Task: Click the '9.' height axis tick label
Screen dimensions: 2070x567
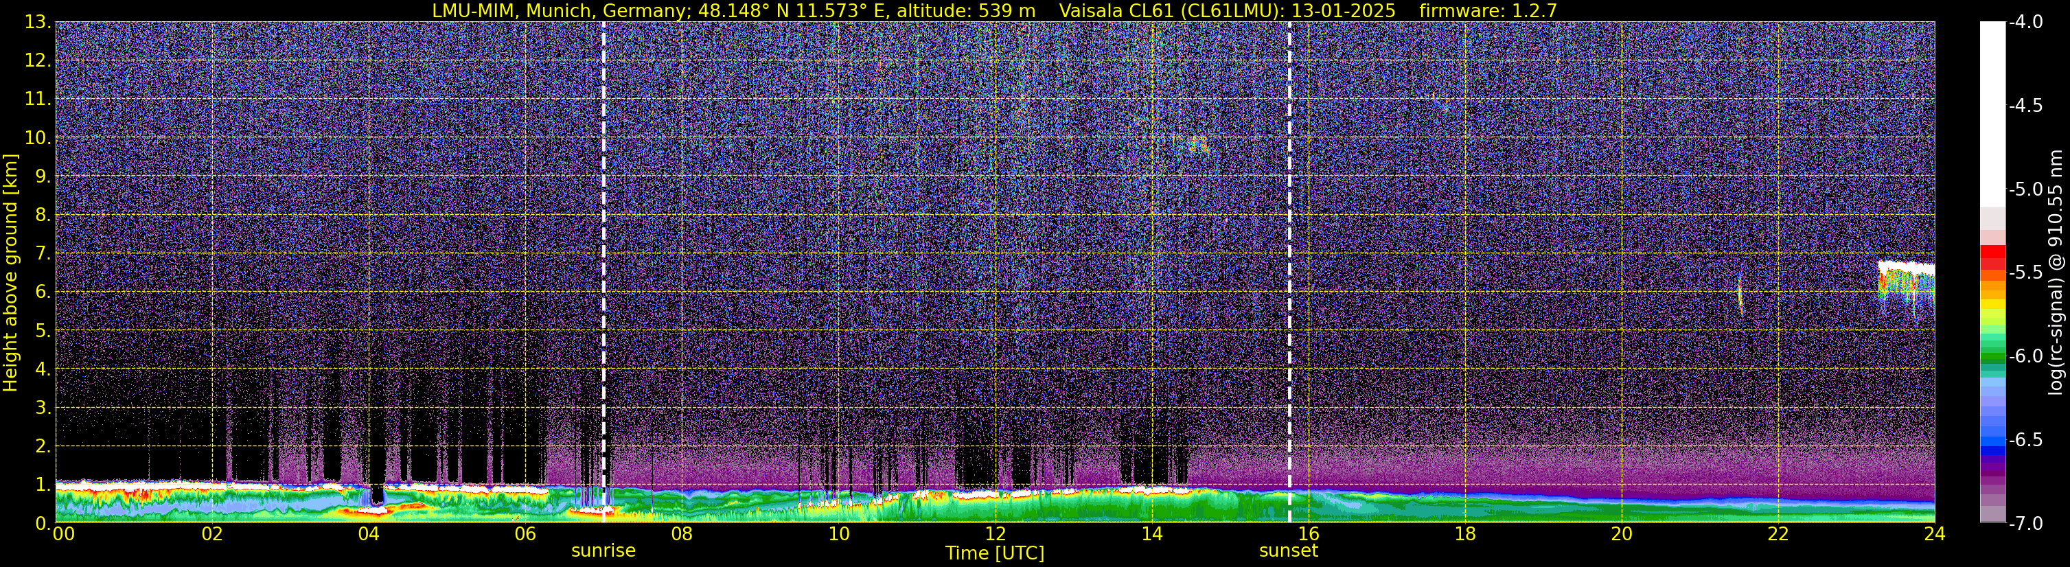Action: point(43,176)
